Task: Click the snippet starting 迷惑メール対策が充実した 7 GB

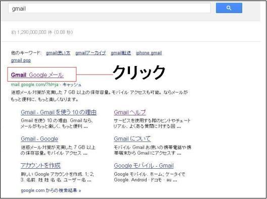Action: 100,96
